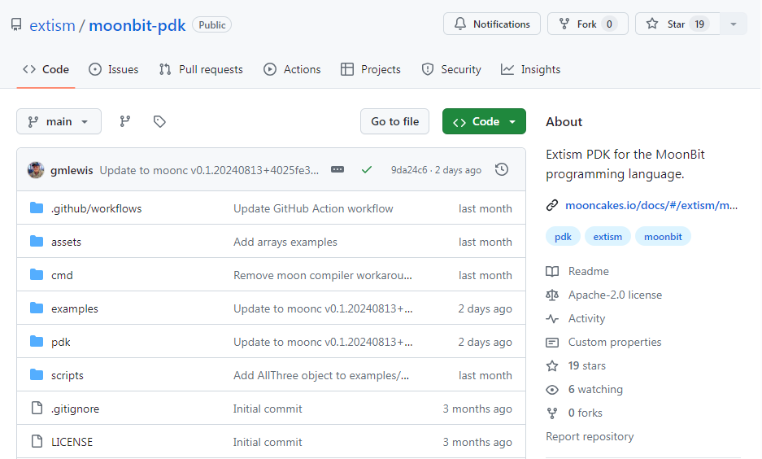762x459 pixels.
Task: Star the moonbit-pdk repository
Action: click(677, 24)
